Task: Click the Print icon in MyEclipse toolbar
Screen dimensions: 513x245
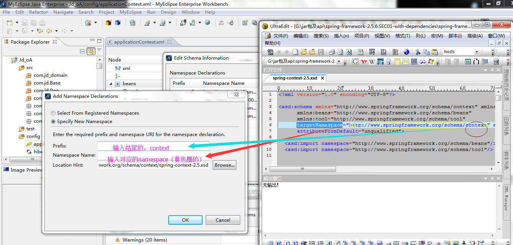Action: 42,23
